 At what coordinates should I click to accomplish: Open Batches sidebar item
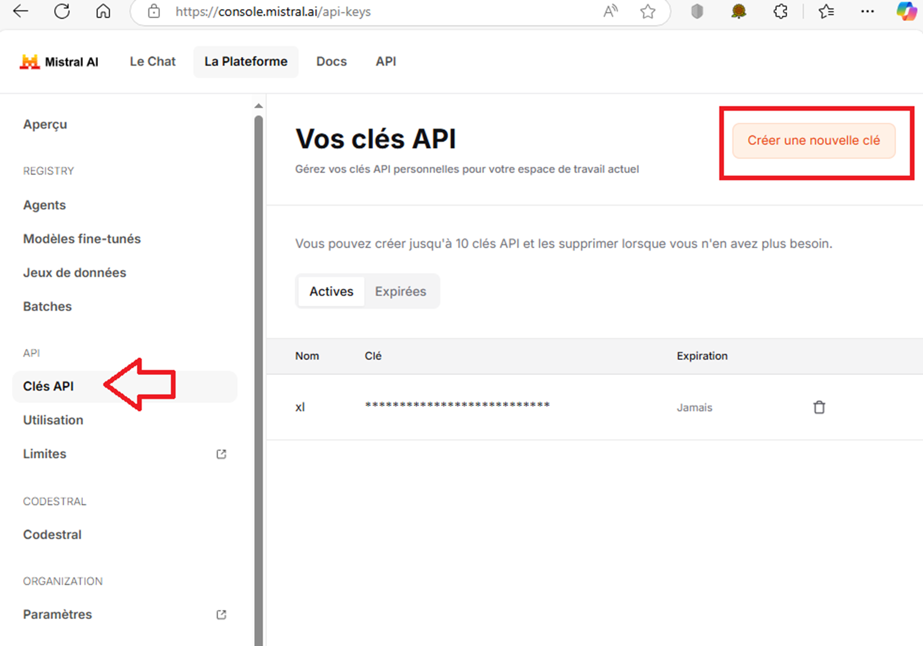click(47, 306)
